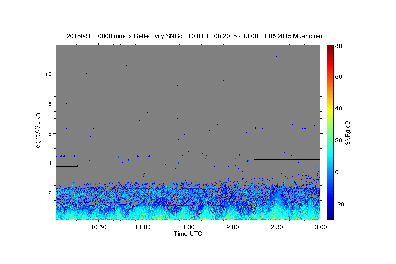Image resolution: width=396 pixels, height=264 pixels.
Task: Click the 10:30 time tick label
Action: (99, 227)
